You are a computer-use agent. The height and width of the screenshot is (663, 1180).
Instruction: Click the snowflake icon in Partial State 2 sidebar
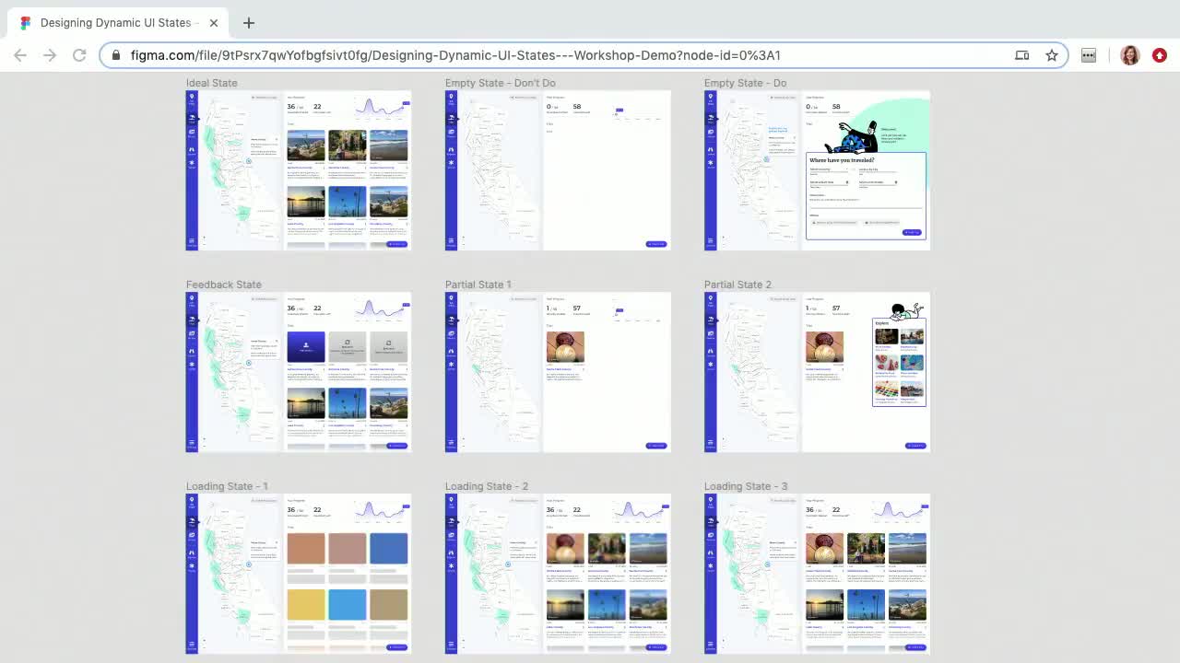pos(711,364)
